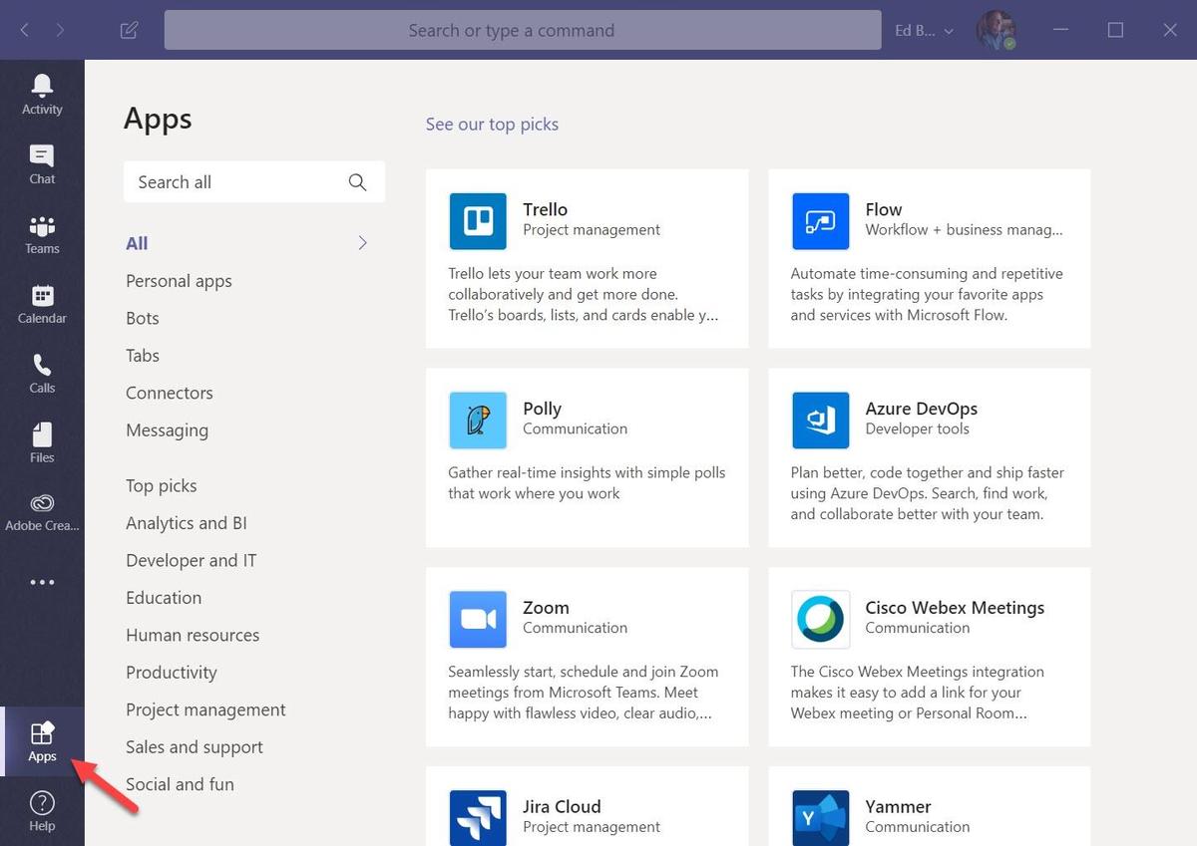Image resolution: width=1197 pixels, height=846 pixels.
Task: Open the Flow app title
Action: tap(884, 209)
